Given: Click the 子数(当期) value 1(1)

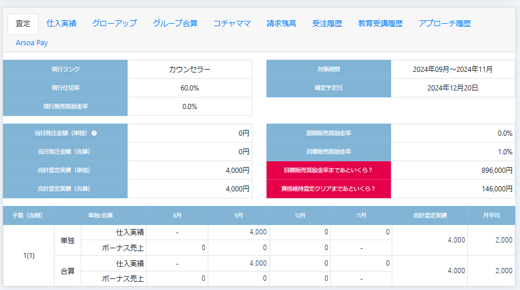Looking at the screenshot, I should click(x=28, y=255).
